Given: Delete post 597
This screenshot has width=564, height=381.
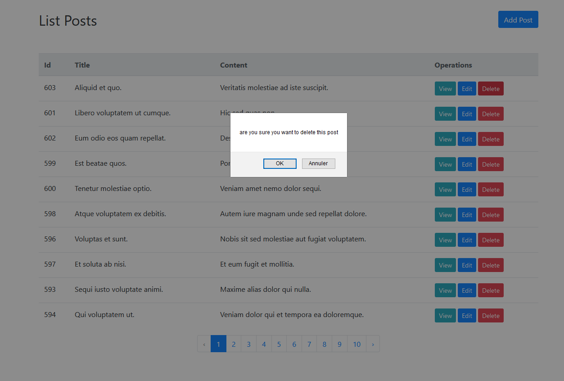Looking at the screenshot, I should pos(491,265).
